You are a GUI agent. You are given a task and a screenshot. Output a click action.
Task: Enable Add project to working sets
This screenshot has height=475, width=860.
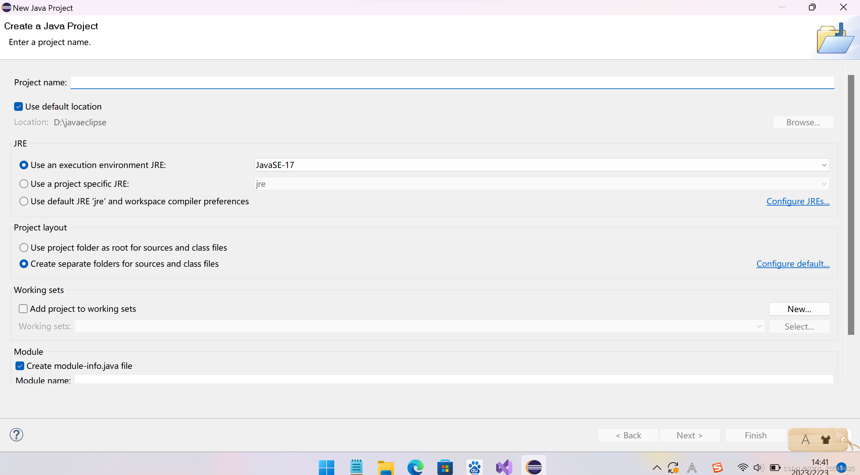click(x=23, y=309)
